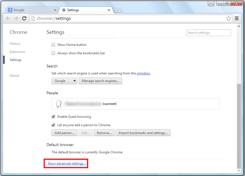Open Extensions in the sidebar
Screen dimensions: 245x176
coord(17,52)
